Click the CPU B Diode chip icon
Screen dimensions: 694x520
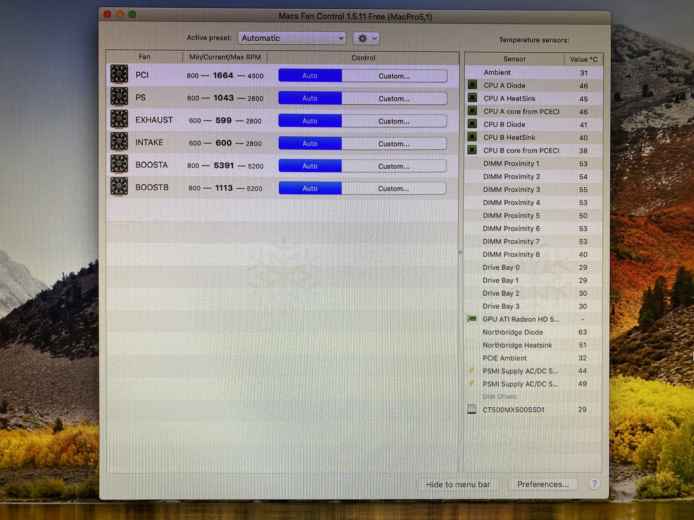click(x=472, y=124)
